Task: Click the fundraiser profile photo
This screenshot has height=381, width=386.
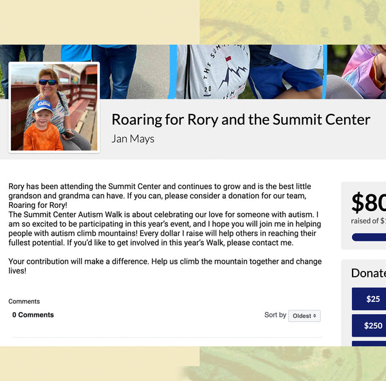Action: point(54,107)
